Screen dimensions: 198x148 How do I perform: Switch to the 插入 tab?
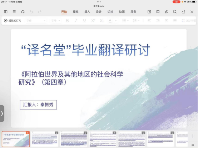coord(87,12)
